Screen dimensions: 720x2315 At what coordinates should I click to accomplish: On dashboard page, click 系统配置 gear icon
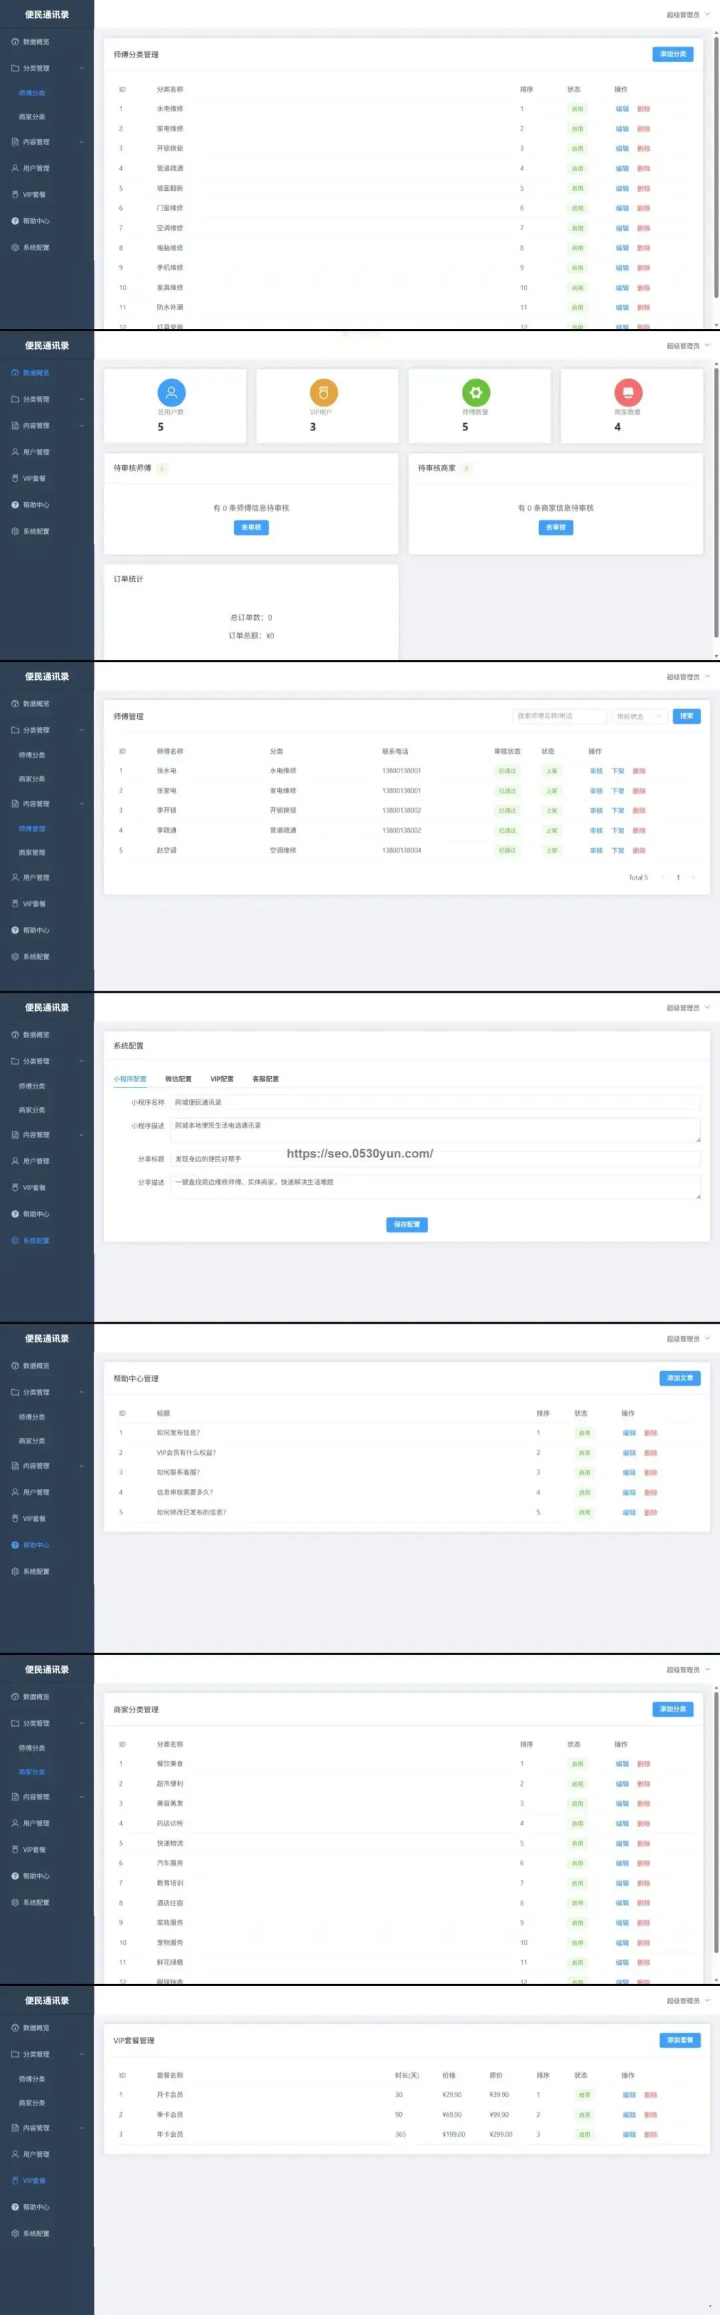[x=15, y=531]
